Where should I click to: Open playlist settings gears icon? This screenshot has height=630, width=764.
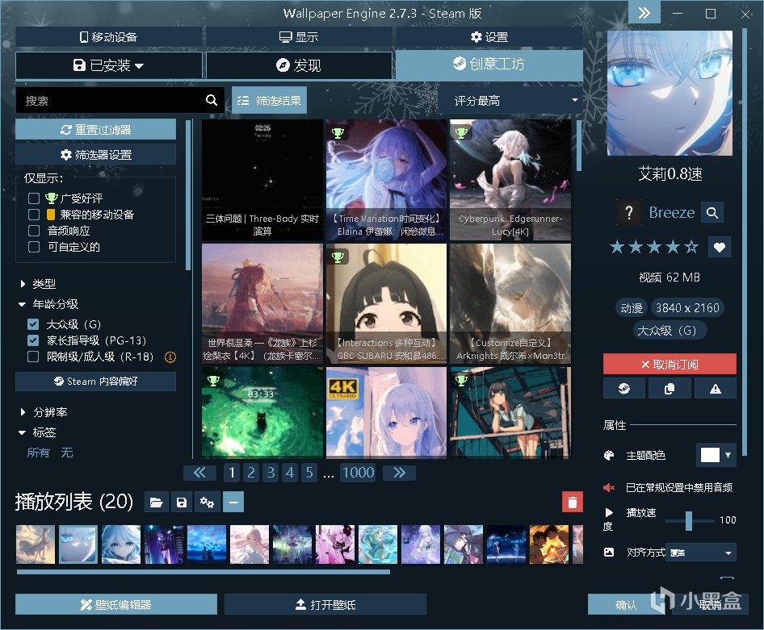point(207,502)
